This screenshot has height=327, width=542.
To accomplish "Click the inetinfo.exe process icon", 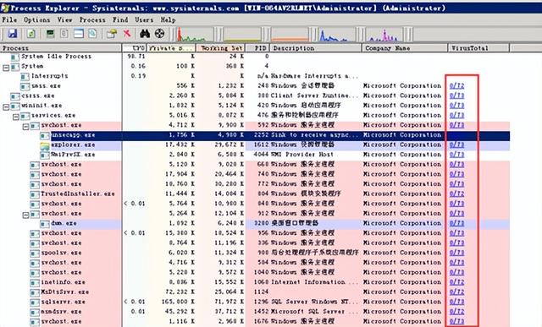I will (35, 283).
